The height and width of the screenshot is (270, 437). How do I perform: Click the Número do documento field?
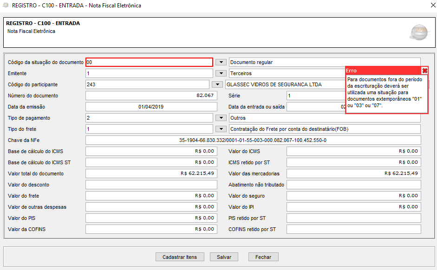[151, 96]
